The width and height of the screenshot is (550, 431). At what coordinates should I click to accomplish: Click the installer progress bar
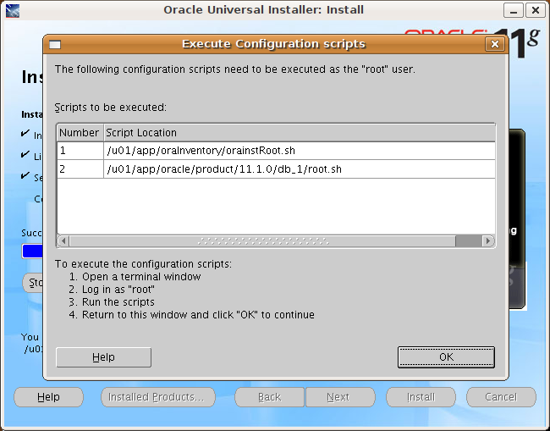click(32, 251)
